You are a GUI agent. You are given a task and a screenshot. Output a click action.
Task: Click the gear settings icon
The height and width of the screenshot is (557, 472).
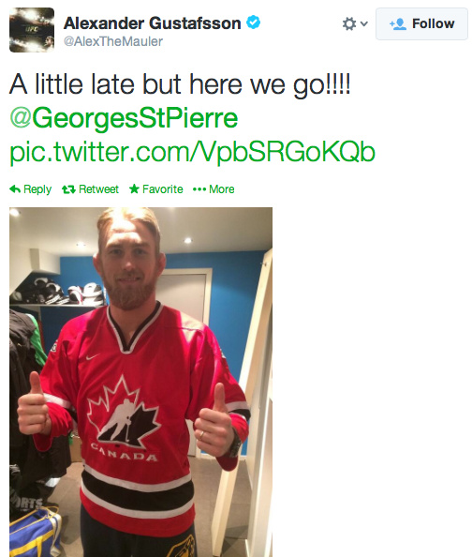coord(349,23)
